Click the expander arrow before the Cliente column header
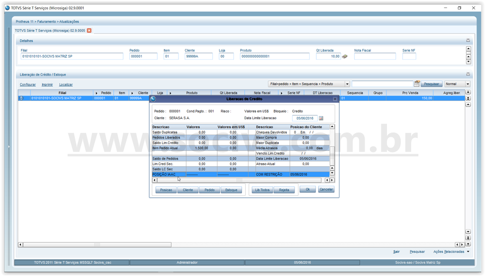The height and width of the screenshot is (276, 485). [x=132, y=93]
